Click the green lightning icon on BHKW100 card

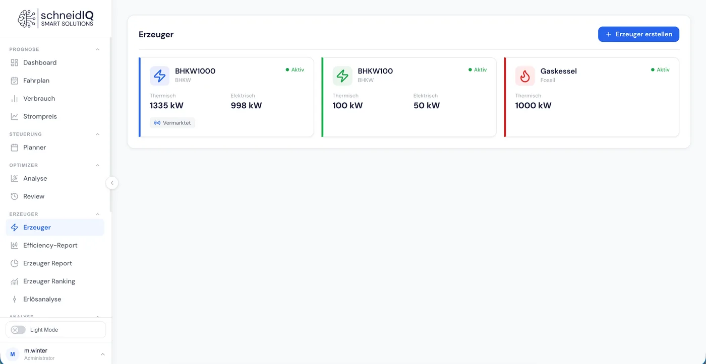342,76
